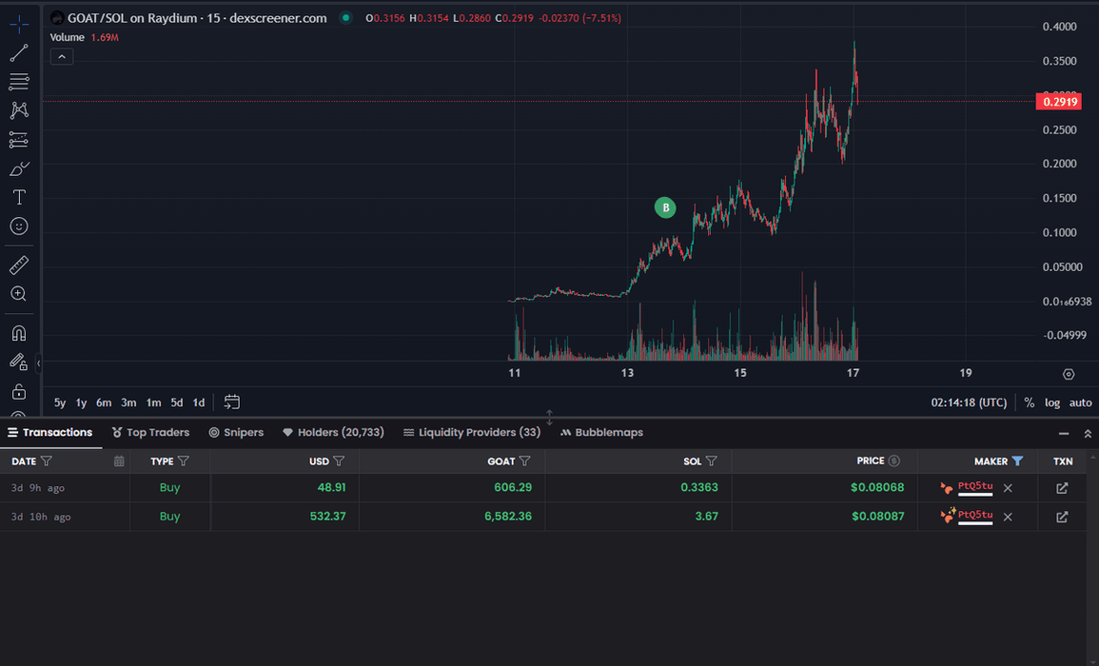Open the active MAKER filter

[1018, 461]
